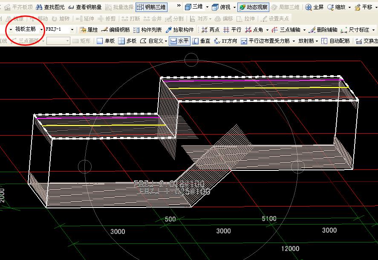Click the 拉伸 stretch tool
Screen dimensions: 378x260
tap(245, 19)
